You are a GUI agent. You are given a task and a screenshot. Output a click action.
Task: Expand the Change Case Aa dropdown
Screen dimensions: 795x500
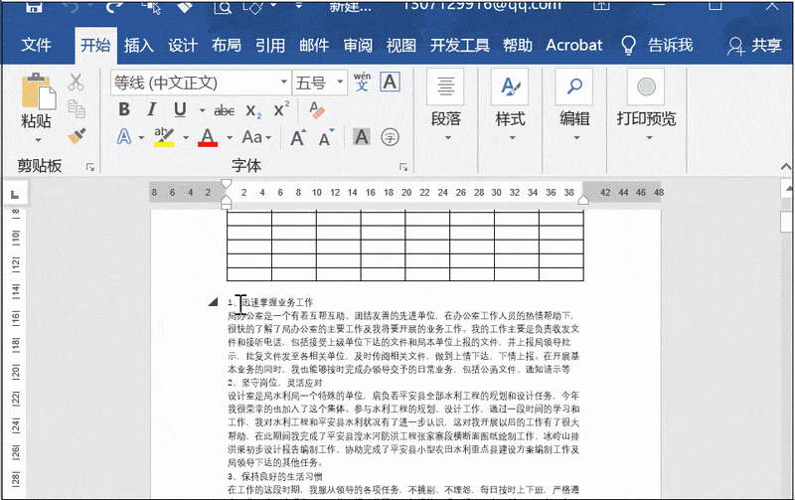click(256, 137)
